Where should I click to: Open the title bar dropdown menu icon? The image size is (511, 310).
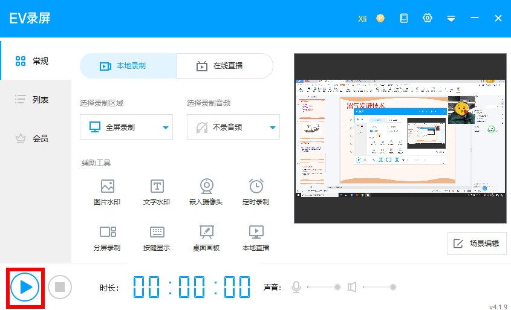click(451, 19)
